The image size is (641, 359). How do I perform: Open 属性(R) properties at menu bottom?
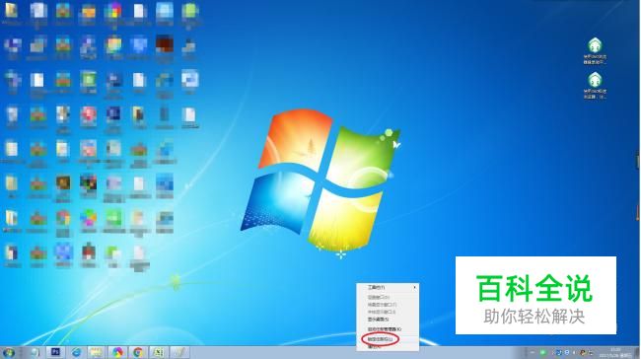pyautogui.click(x=388, y=347)
